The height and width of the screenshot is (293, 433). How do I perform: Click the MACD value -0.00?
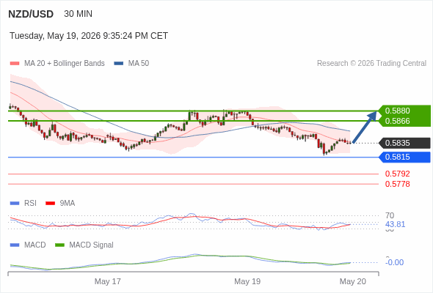click(x=395, y=262)
